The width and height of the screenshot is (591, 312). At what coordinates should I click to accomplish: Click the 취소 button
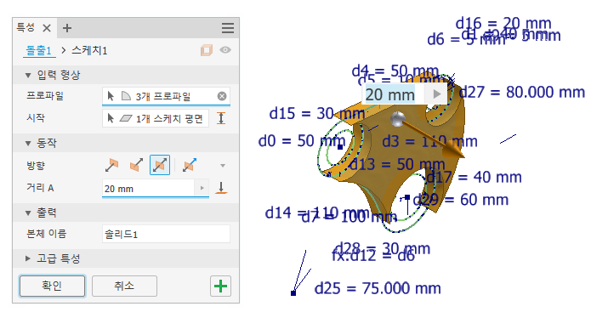124,286
